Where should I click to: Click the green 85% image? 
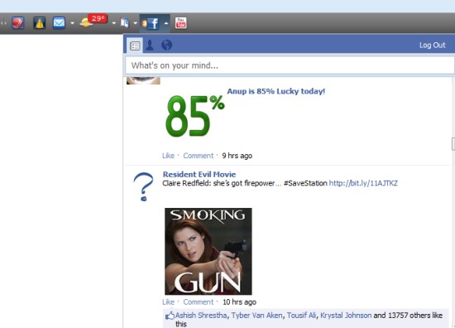click(x=194, y=116)
